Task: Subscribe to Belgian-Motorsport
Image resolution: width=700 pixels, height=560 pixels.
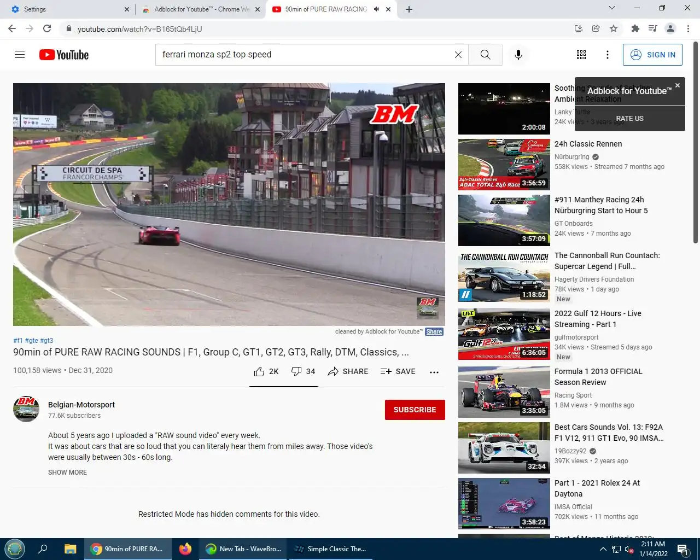Action: [x=415, y=410]
